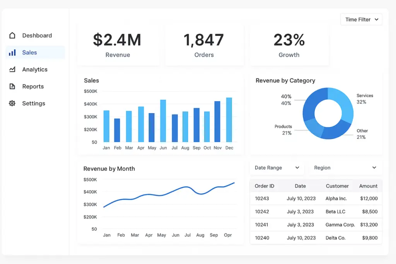Click the Settings gear icon
The width and height of the screenshot is (396, 264).
pos(12,104)
